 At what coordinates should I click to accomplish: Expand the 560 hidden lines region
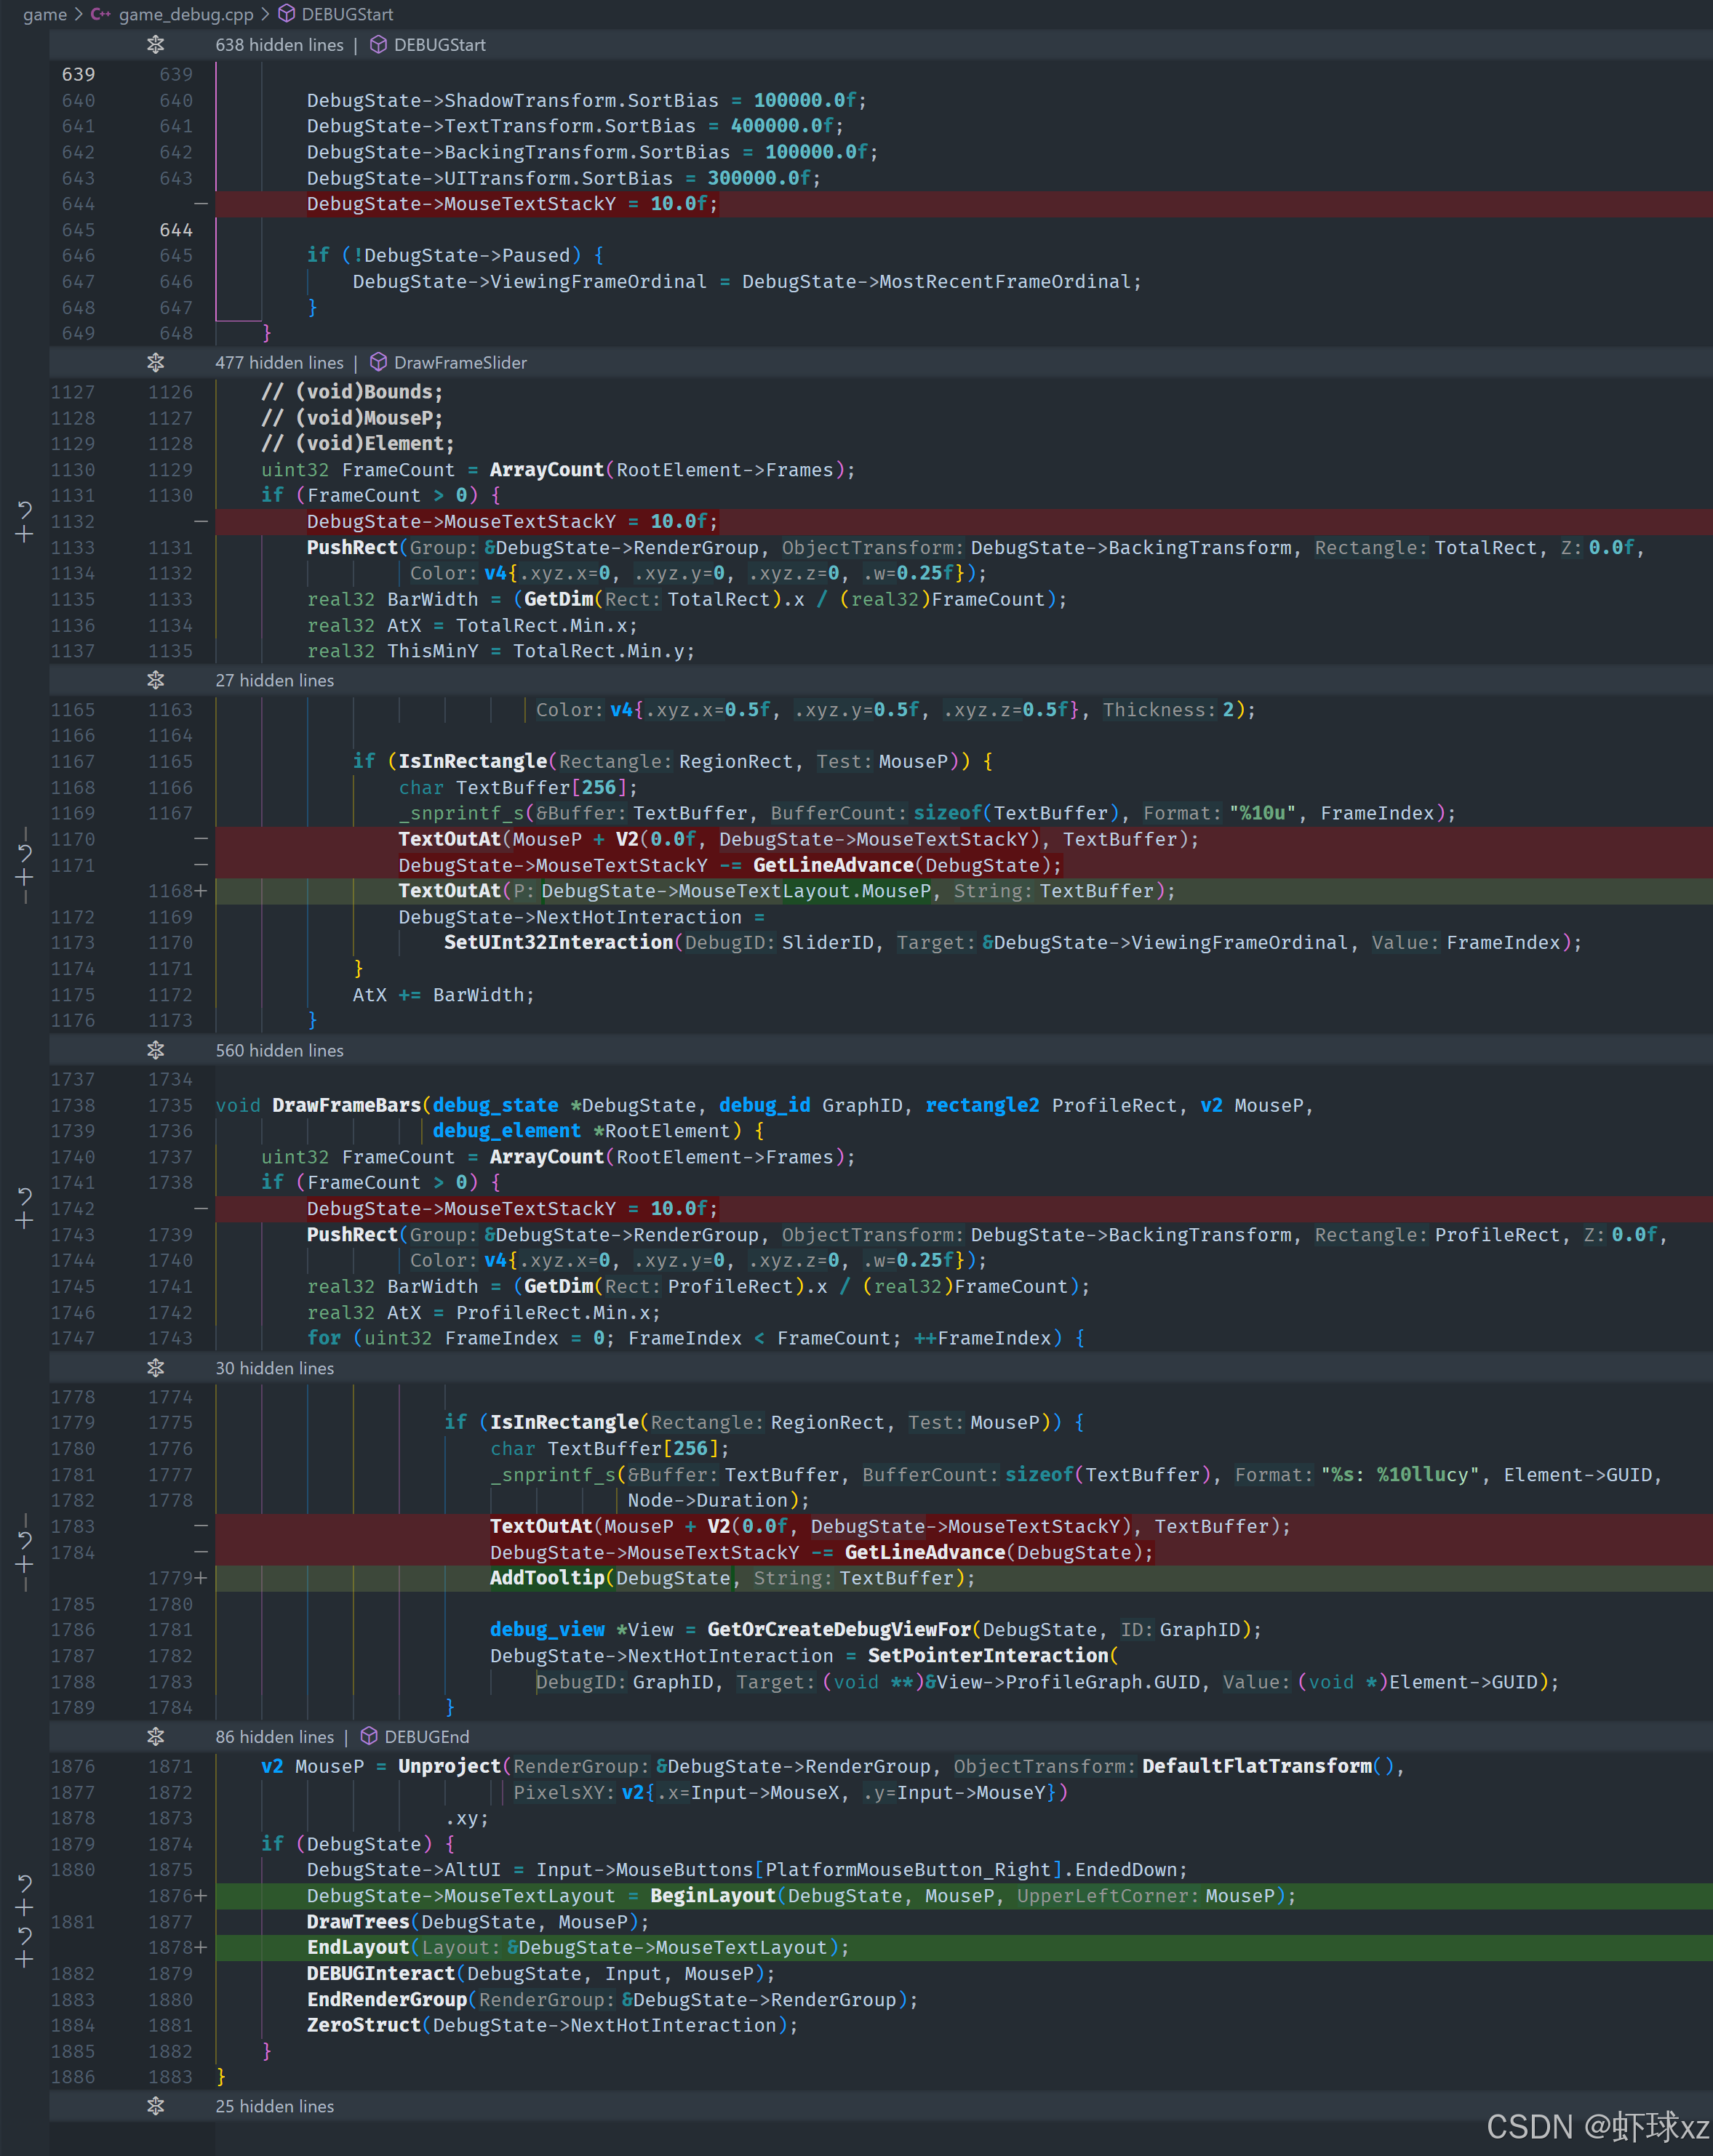click(155, 1050)
